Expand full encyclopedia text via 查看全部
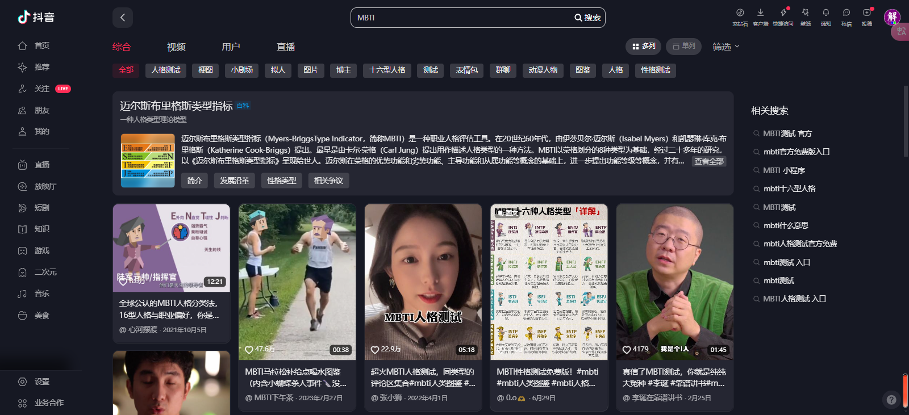This screenshot has height=415, width=909. pyautogui.click(x=708, y=161)
